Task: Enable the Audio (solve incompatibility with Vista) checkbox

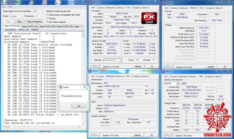Action: [47, 15]
